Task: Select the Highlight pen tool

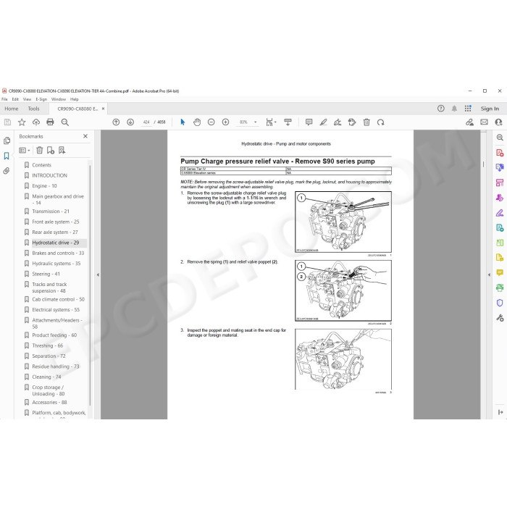Action: coord(323,122)
